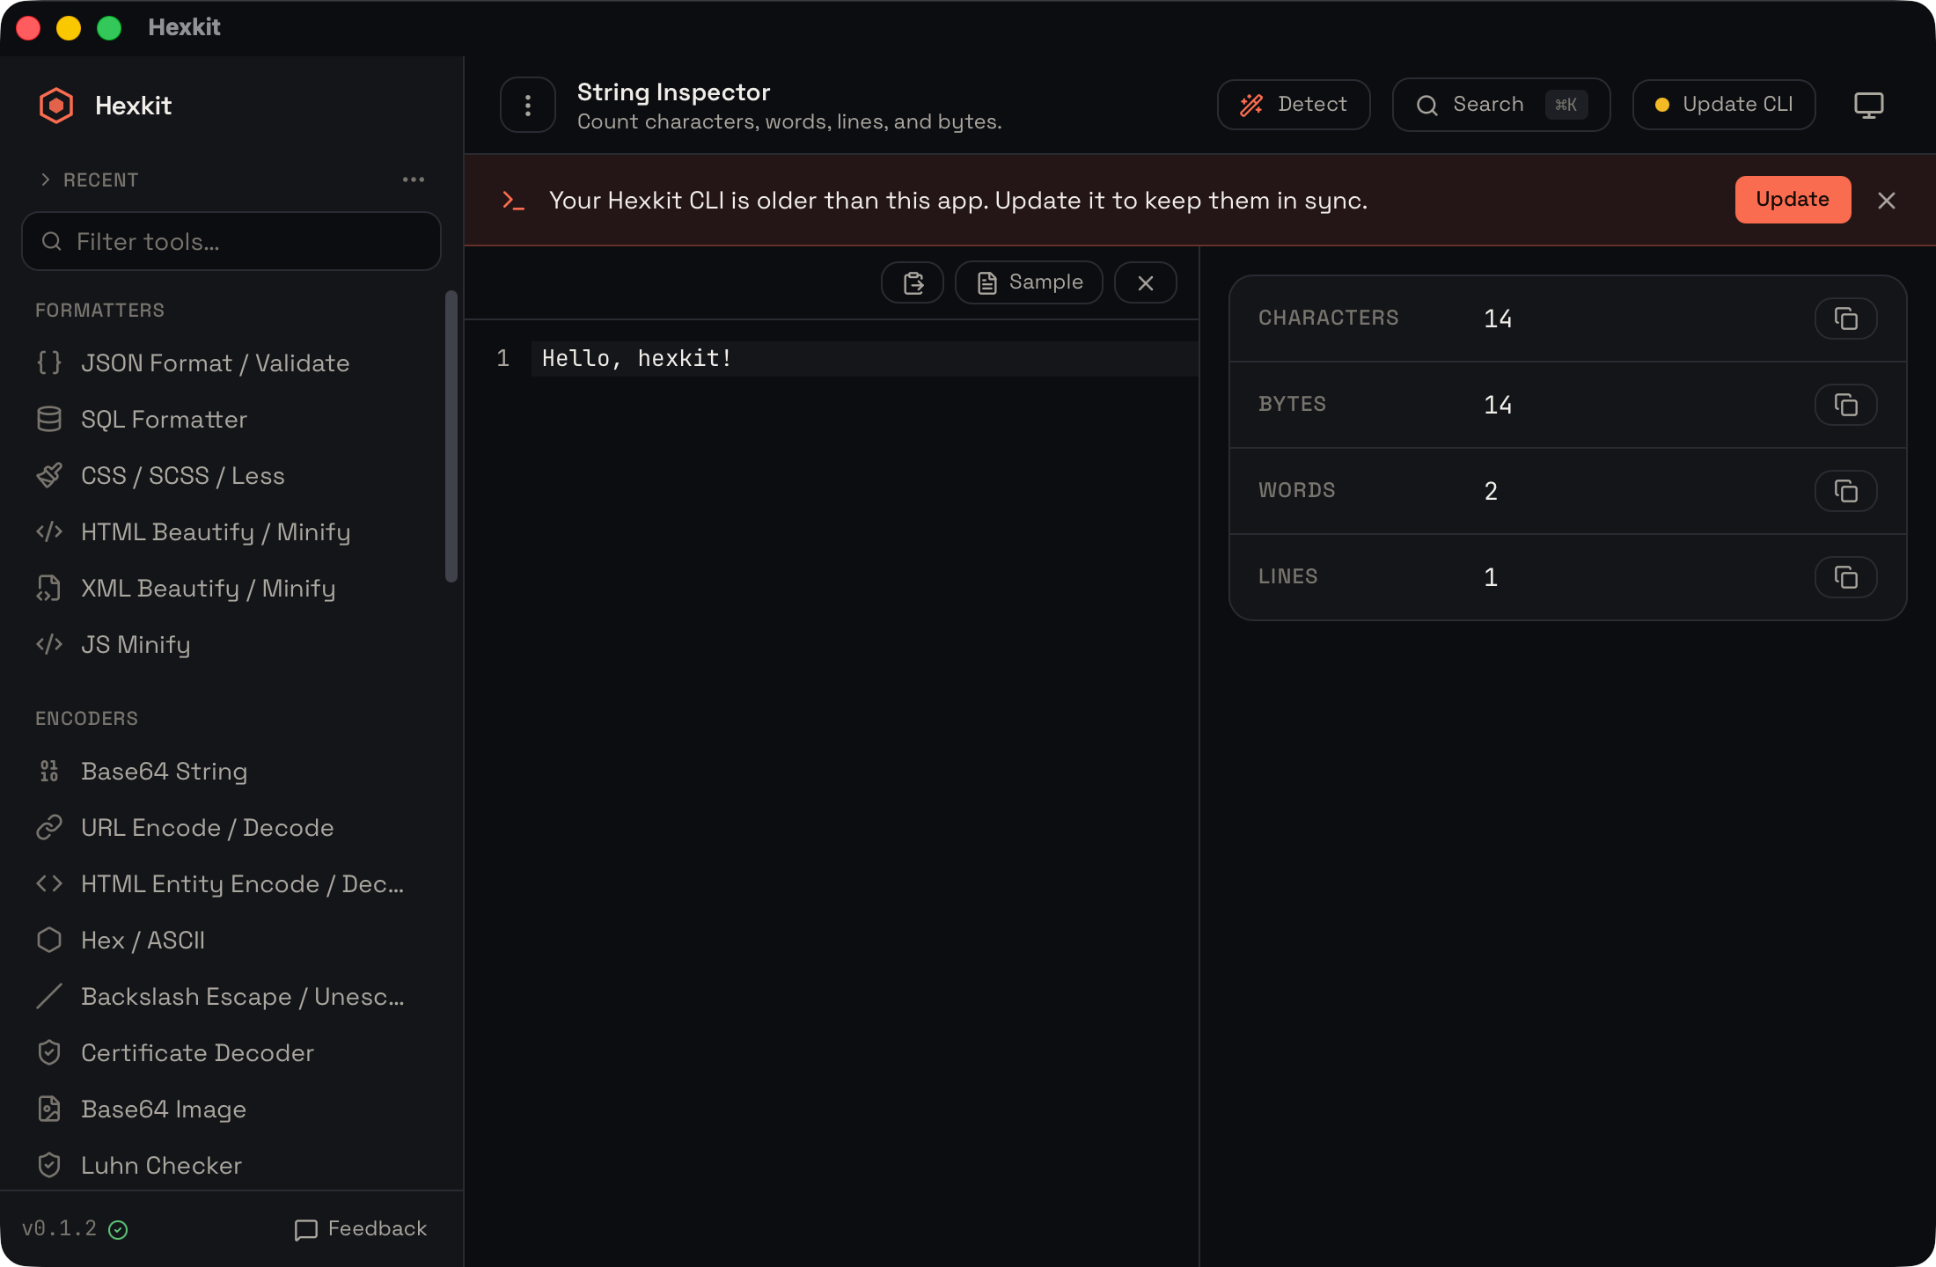Click the Luhn Checker shield icon
This screenshot has height=1267, width=1936.
click(49, 1166)
